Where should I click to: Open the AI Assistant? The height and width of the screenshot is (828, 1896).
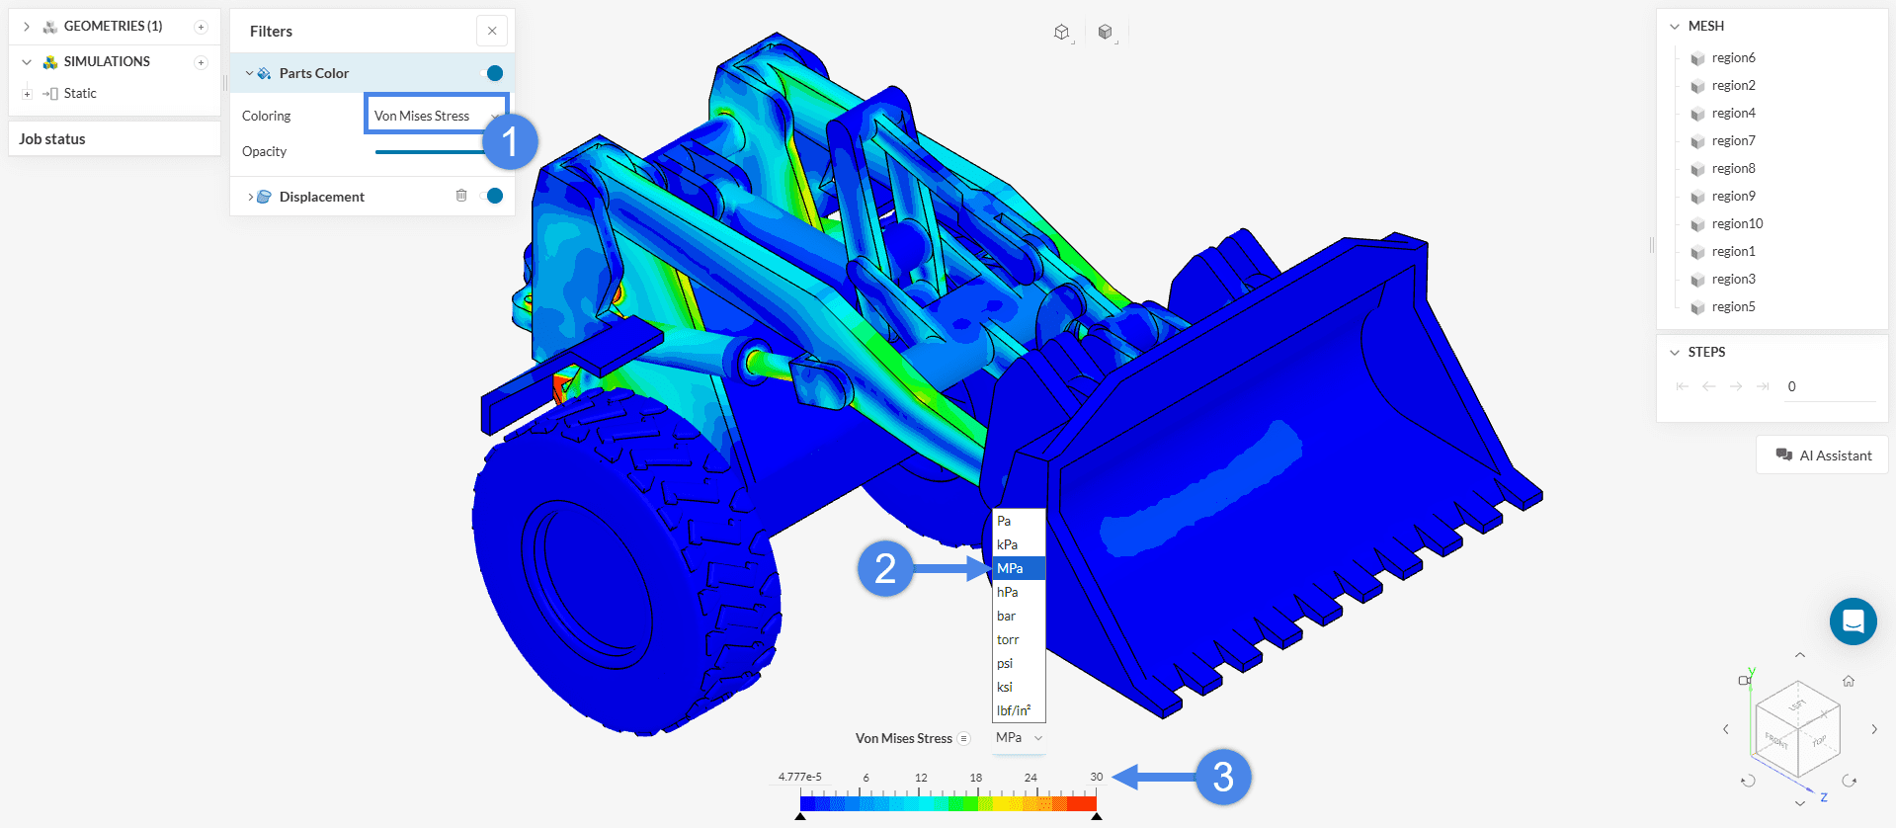coord(1822,455)
